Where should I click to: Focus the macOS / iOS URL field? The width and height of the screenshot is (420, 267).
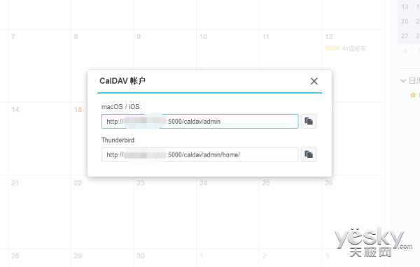[199, 121]
